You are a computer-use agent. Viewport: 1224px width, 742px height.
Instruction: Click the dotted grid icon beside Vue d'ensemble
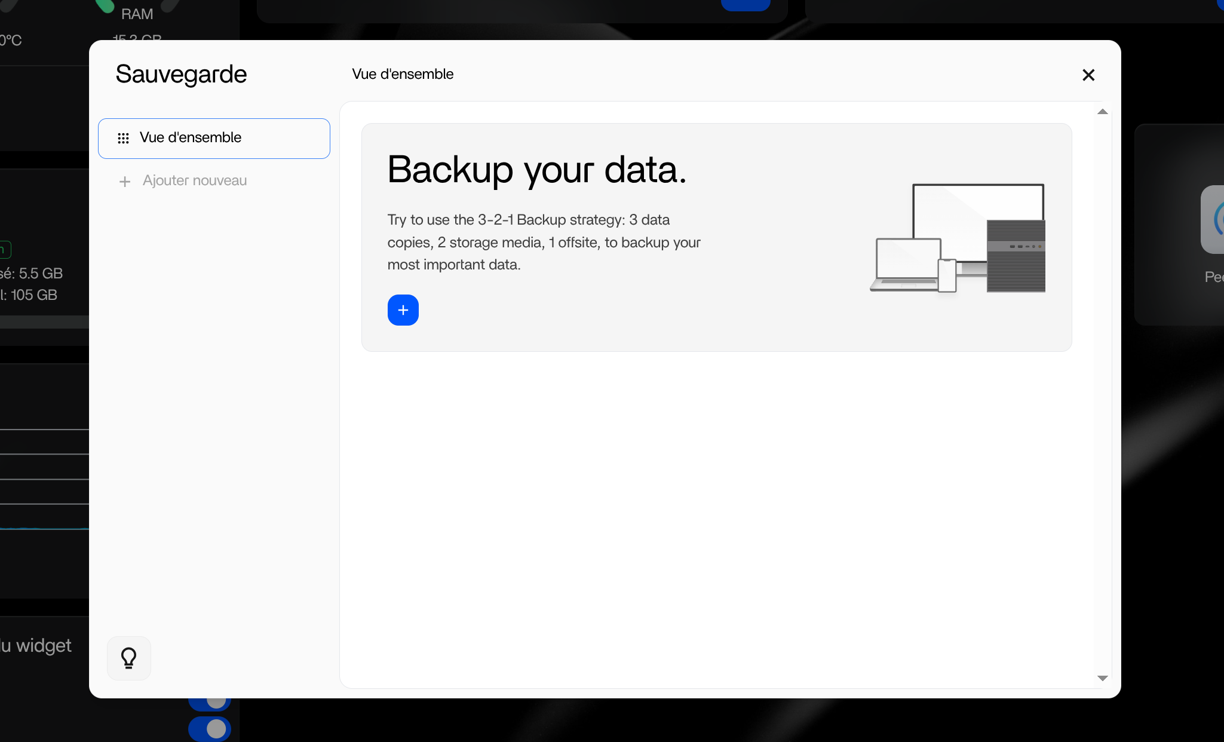(x=123, y=138)
